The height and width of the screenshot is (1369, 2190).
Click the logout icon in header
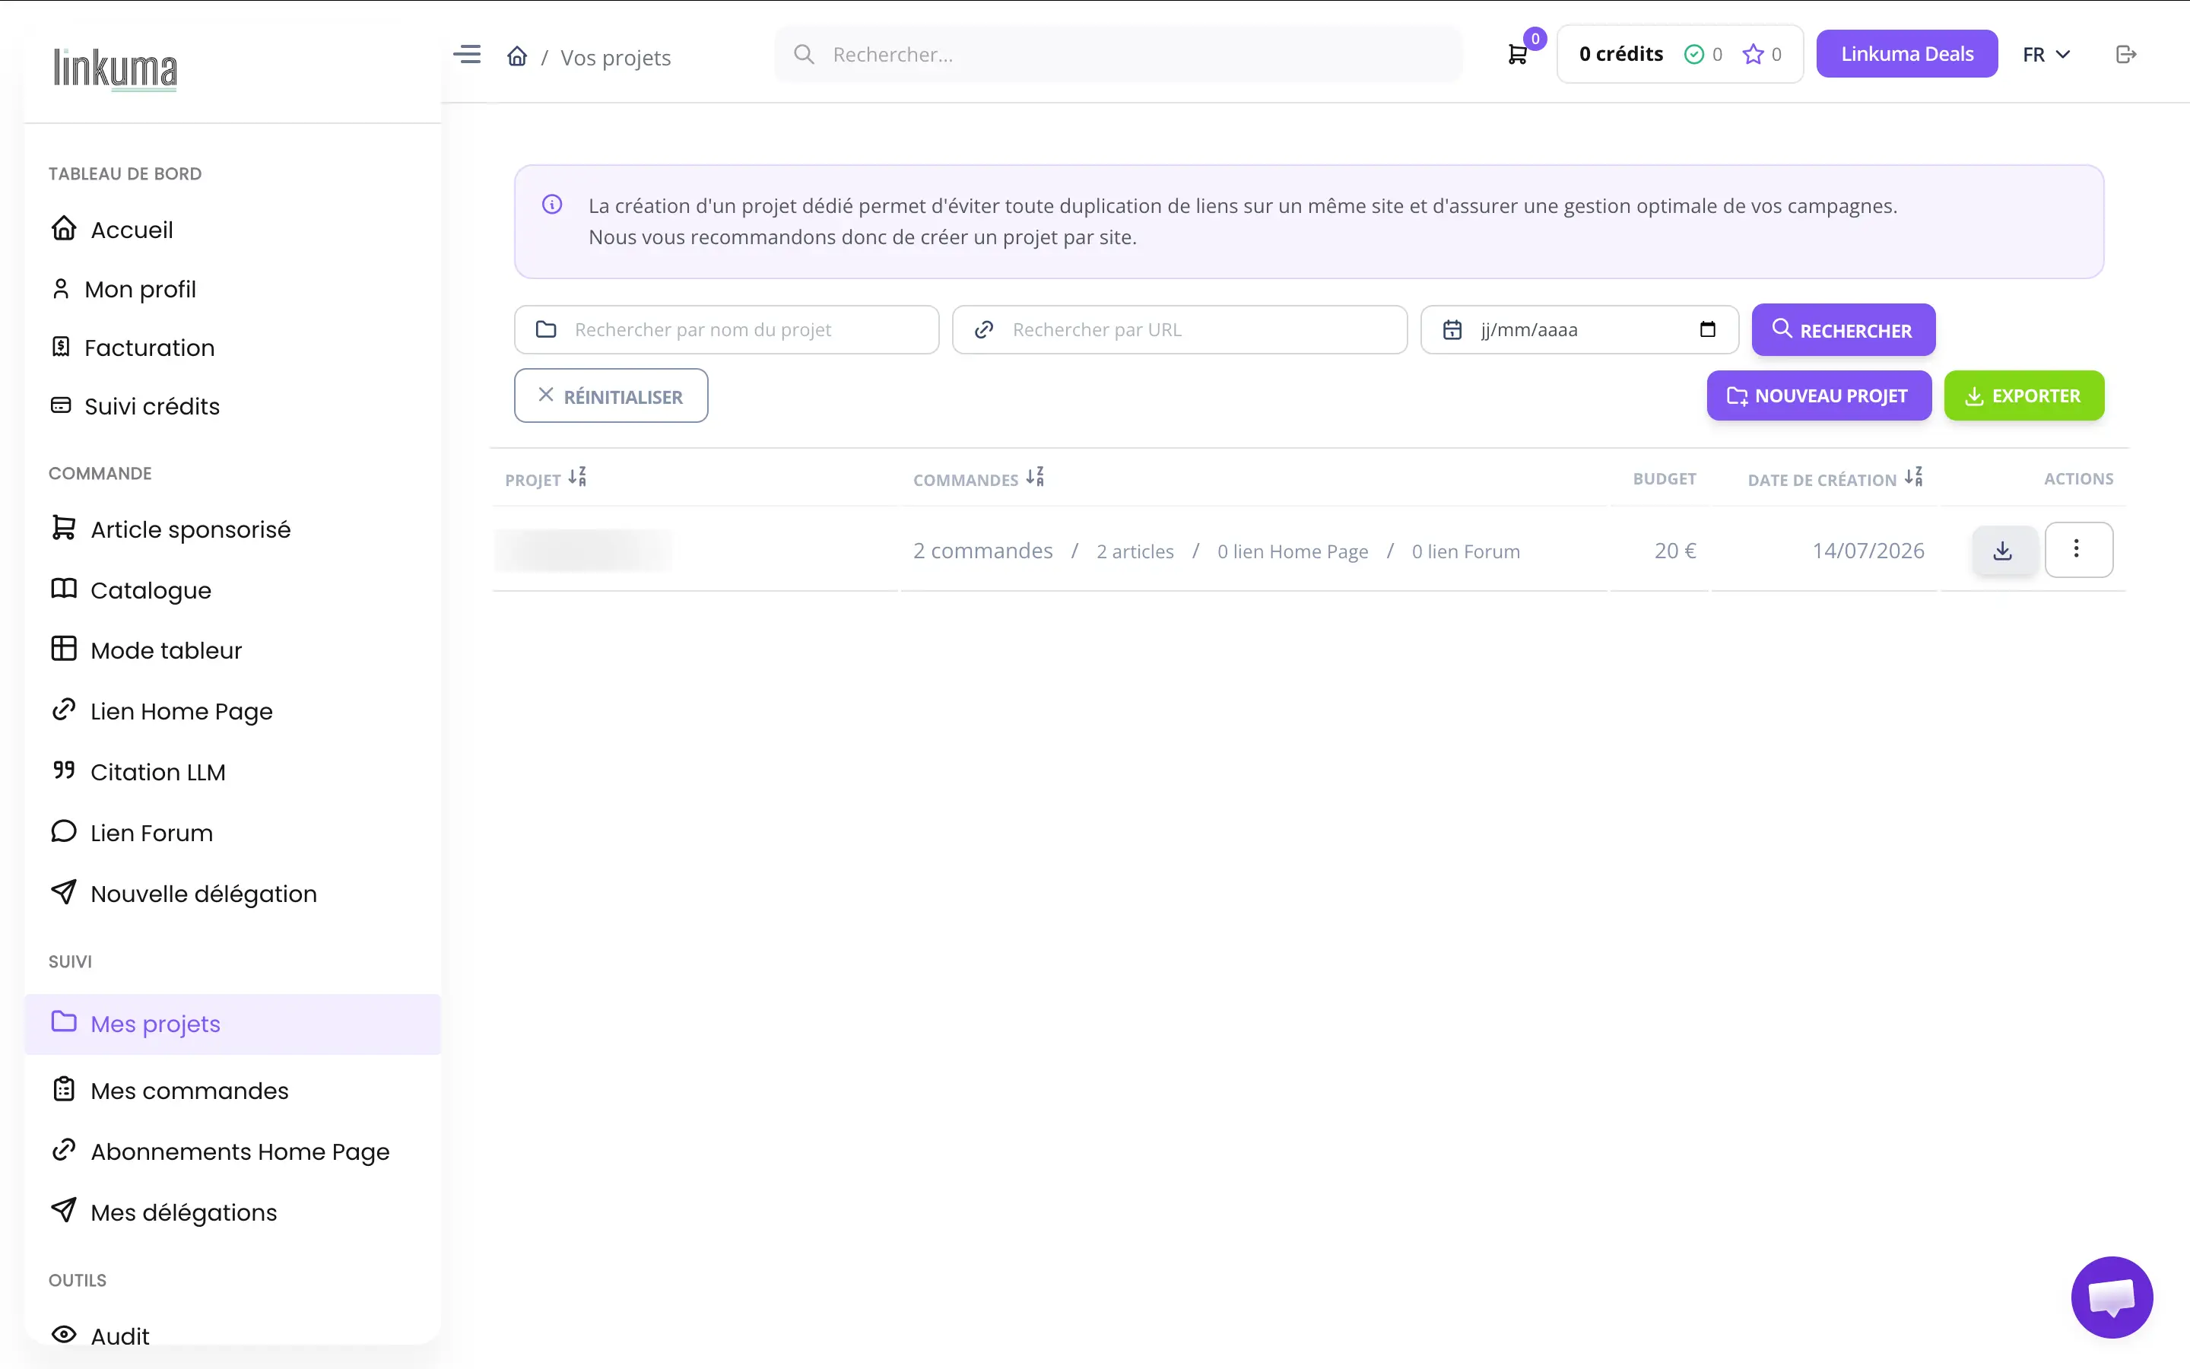(2127, 54)
